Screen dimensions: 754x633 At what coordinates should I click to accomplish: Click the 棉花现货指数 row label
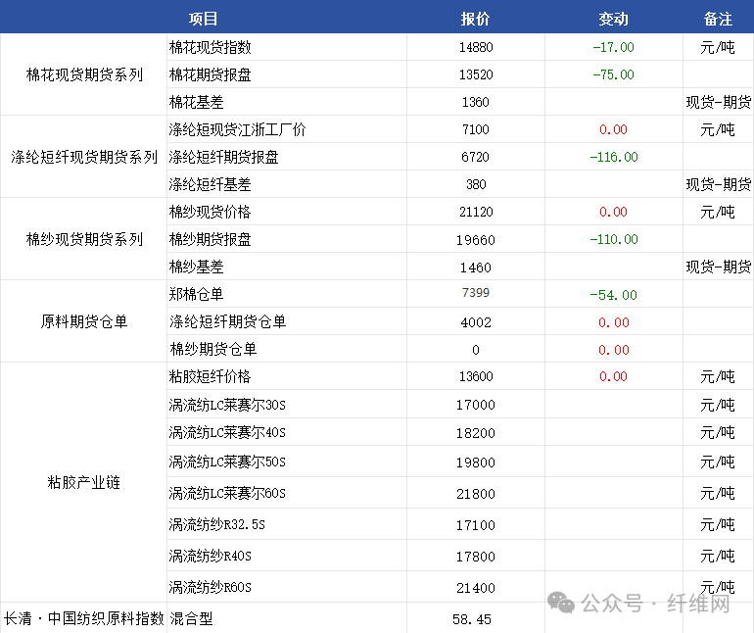211,47
